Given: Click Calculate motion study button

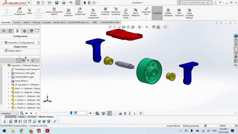Looking at the screenshot, I should pos(22,113).
